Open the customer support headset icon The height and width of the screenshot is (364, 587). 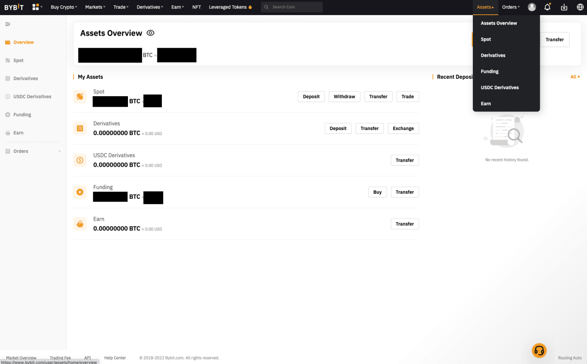(x=539, y=350)
